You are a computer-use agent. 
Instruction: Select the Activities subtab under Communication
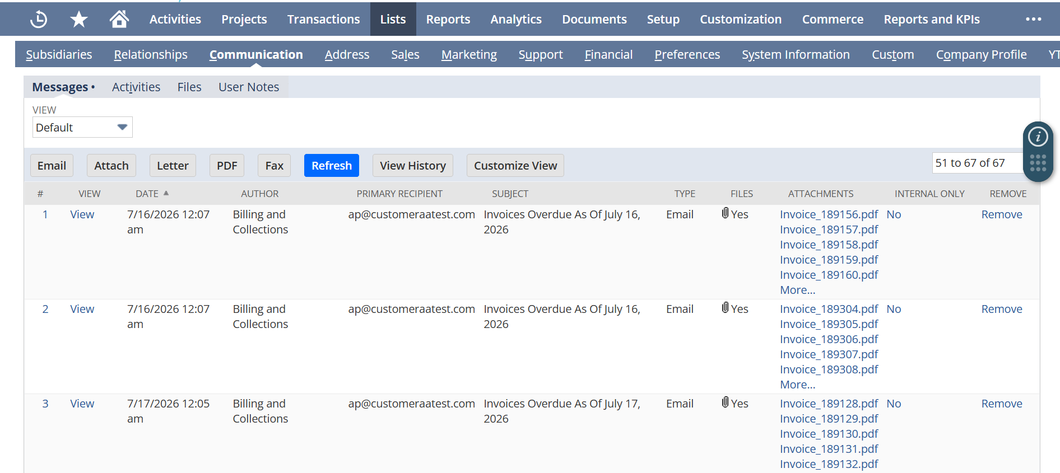click(136, 87)
